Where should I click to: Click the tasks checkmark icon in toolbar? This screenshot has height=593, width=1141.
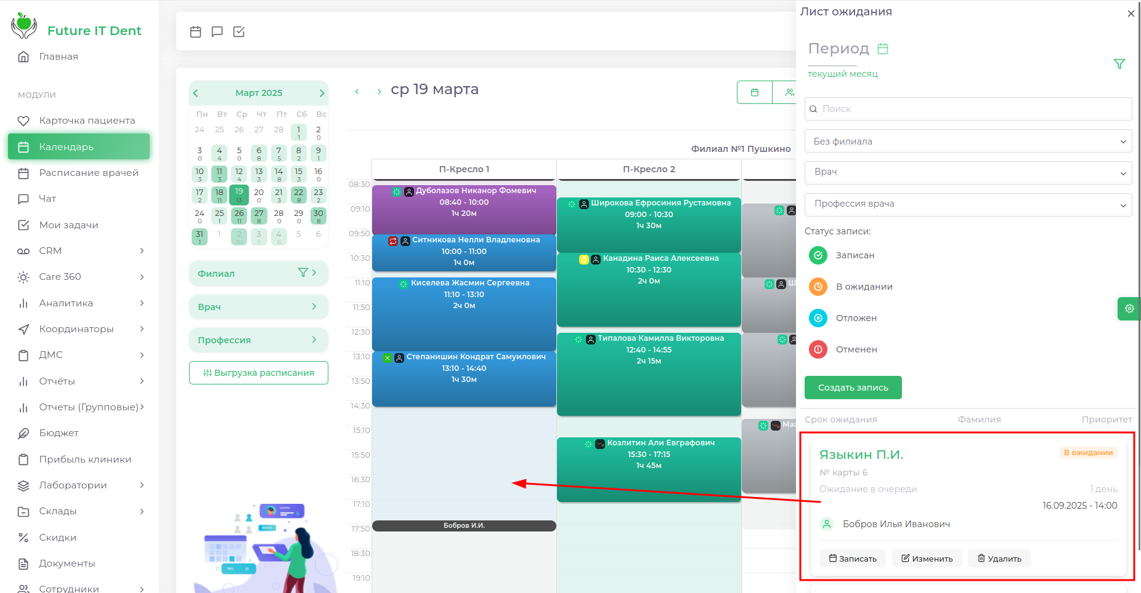pos(239,31)
